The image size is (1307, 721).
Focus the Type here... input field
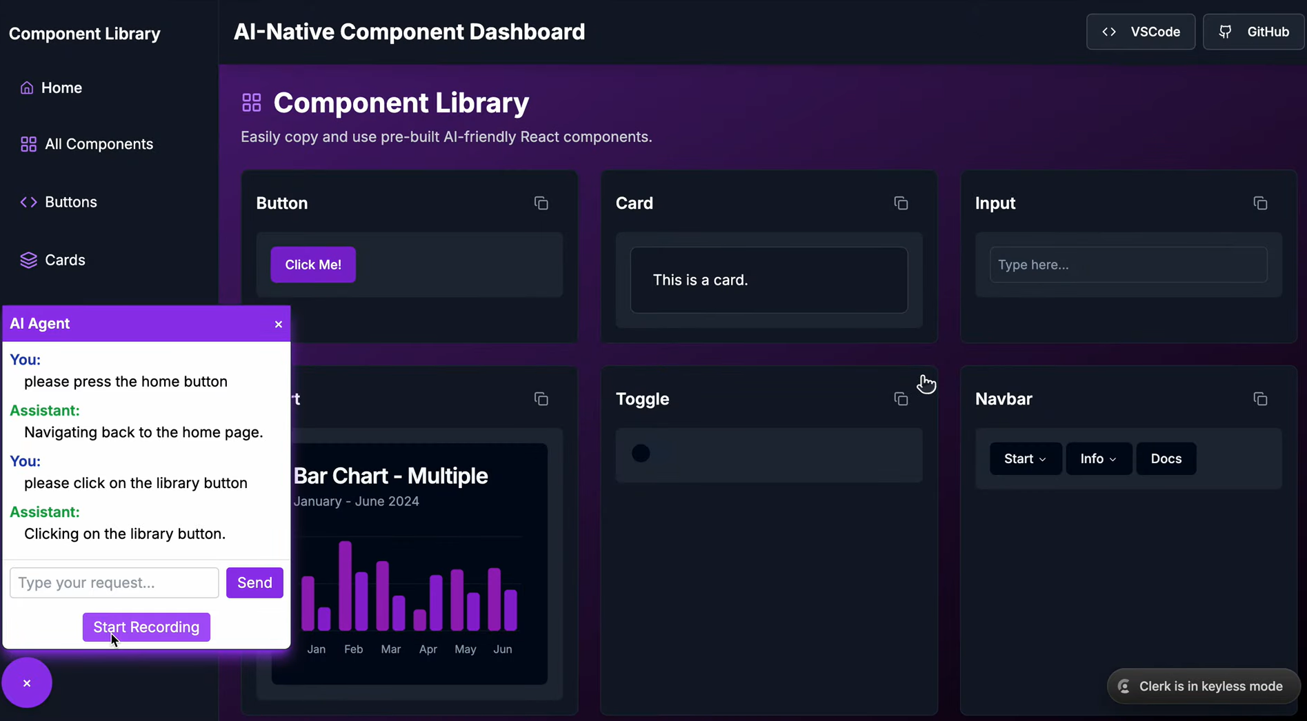point(1128,265)
